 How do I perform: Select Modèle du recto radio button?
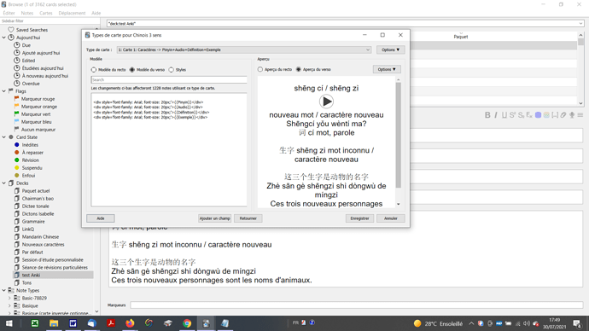[x=94, y=70]
